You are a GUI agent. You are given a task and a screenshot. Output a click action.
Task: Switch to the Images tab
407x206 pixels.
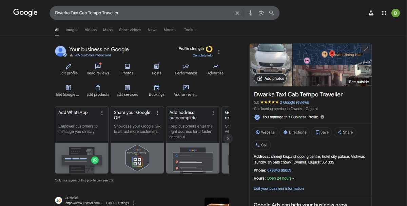(72, 30)
